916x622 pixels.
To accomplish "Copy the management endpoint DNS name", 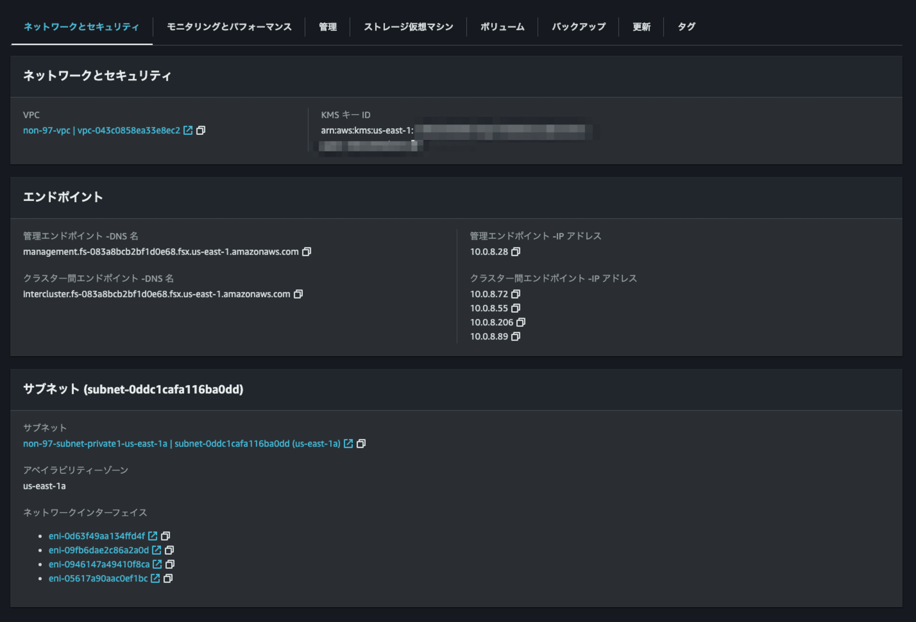I will click(306, 252).
